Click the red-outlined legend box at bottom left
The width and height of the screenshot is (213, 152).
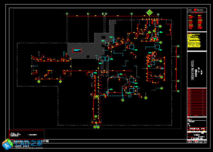click(27, 134)
